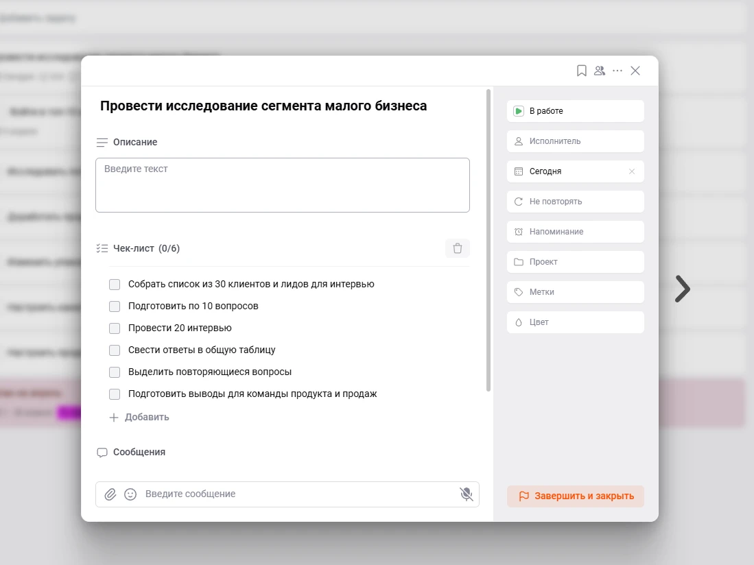Open the 'Исполнитель' assignee selector
This screenshot has height=565, width=754.
tap(575, 141)
